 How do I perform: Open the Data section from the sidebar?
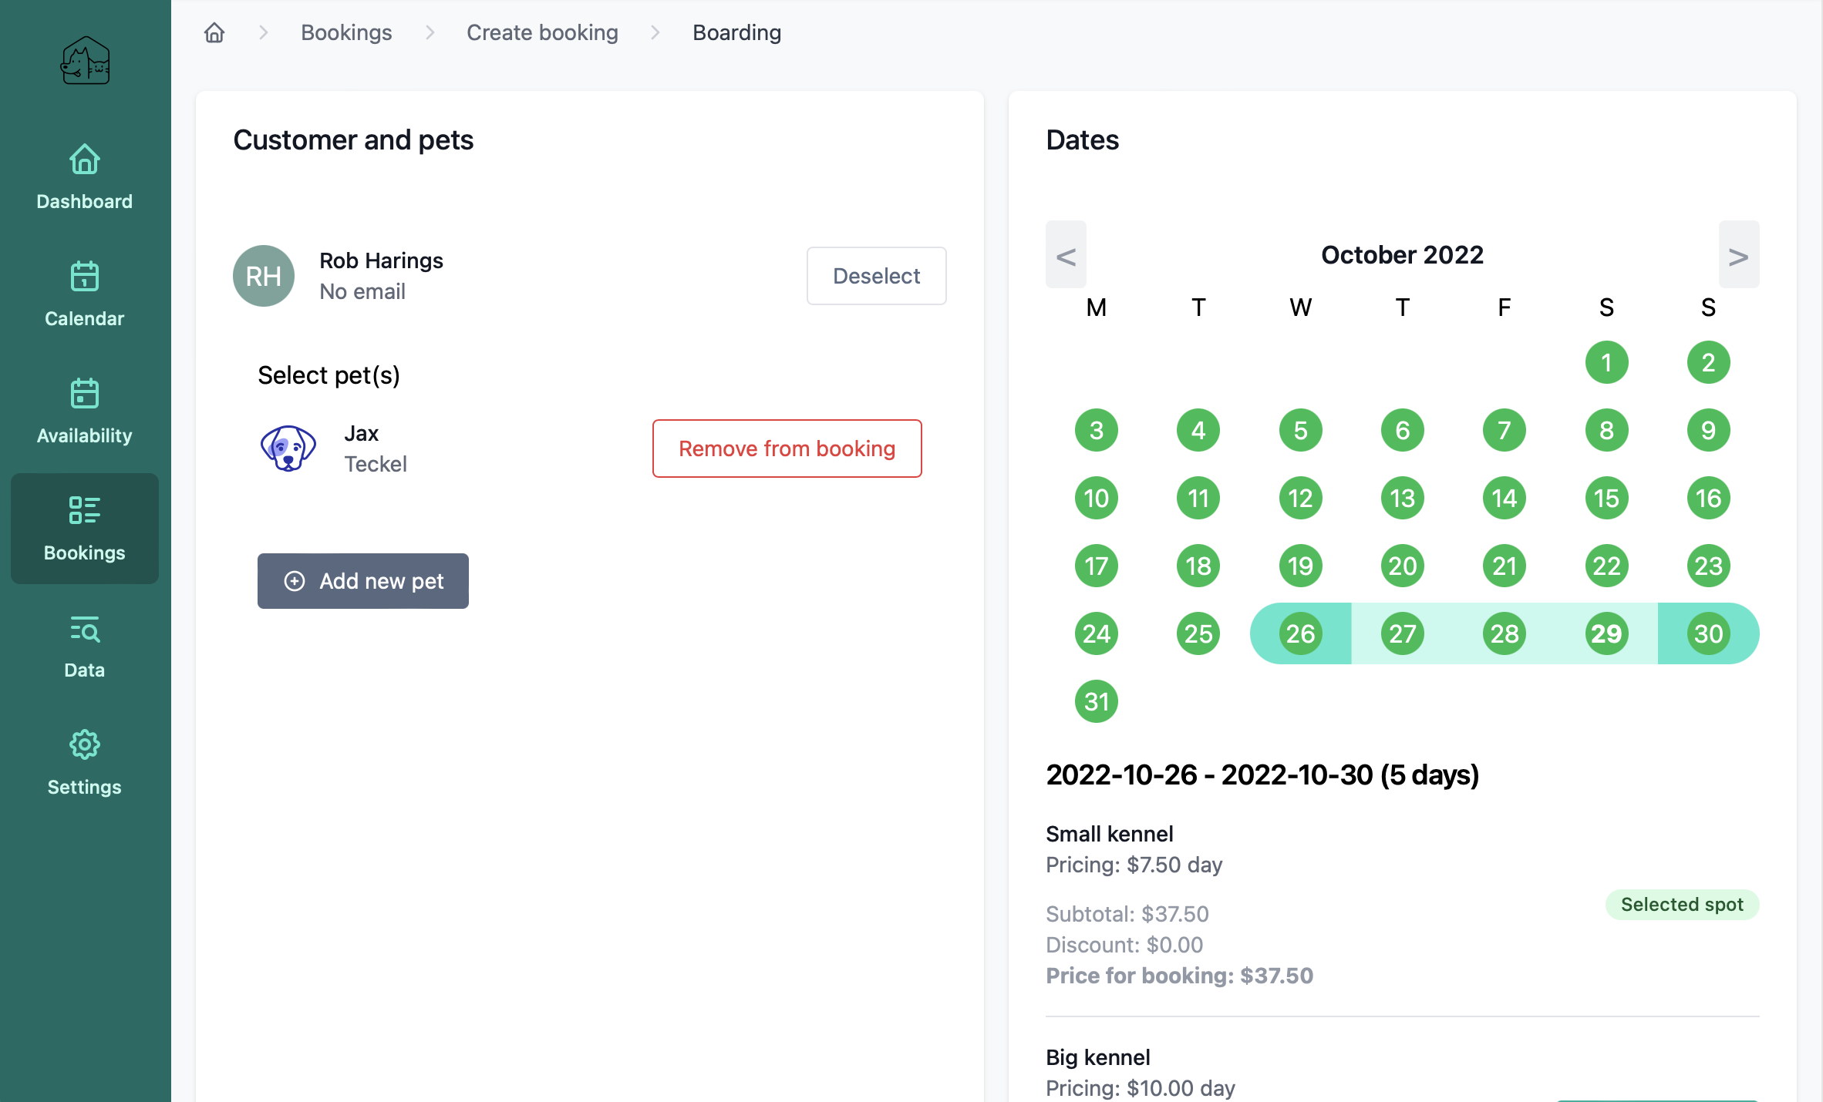pos(83,646)
